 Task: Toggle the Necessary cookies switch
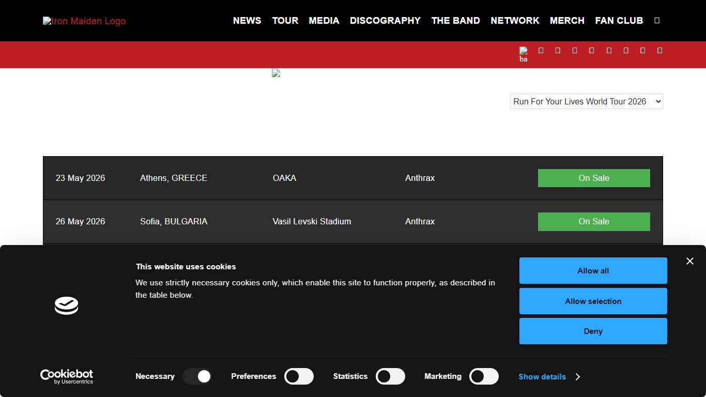click(197, 376)
